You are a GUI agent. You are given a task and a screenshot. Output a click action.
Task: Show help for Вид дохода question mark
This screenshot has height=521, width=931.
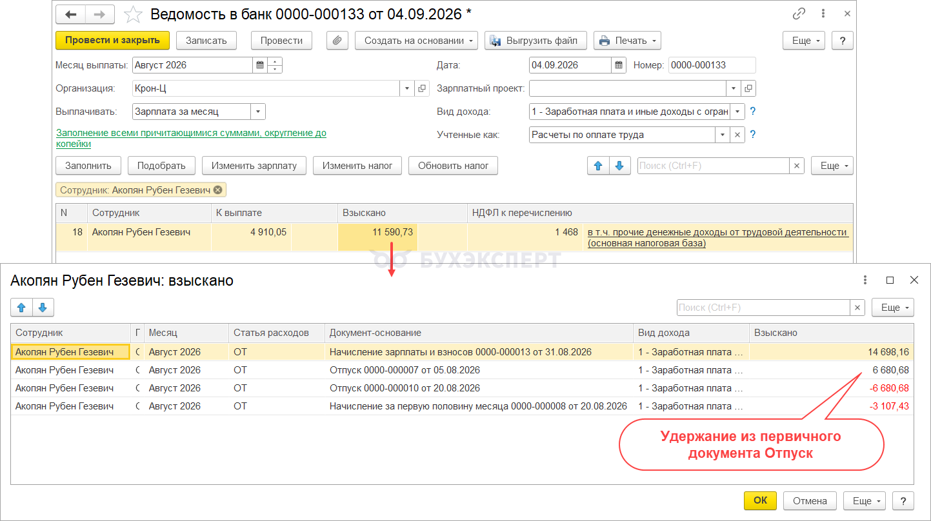coord(752,112)
